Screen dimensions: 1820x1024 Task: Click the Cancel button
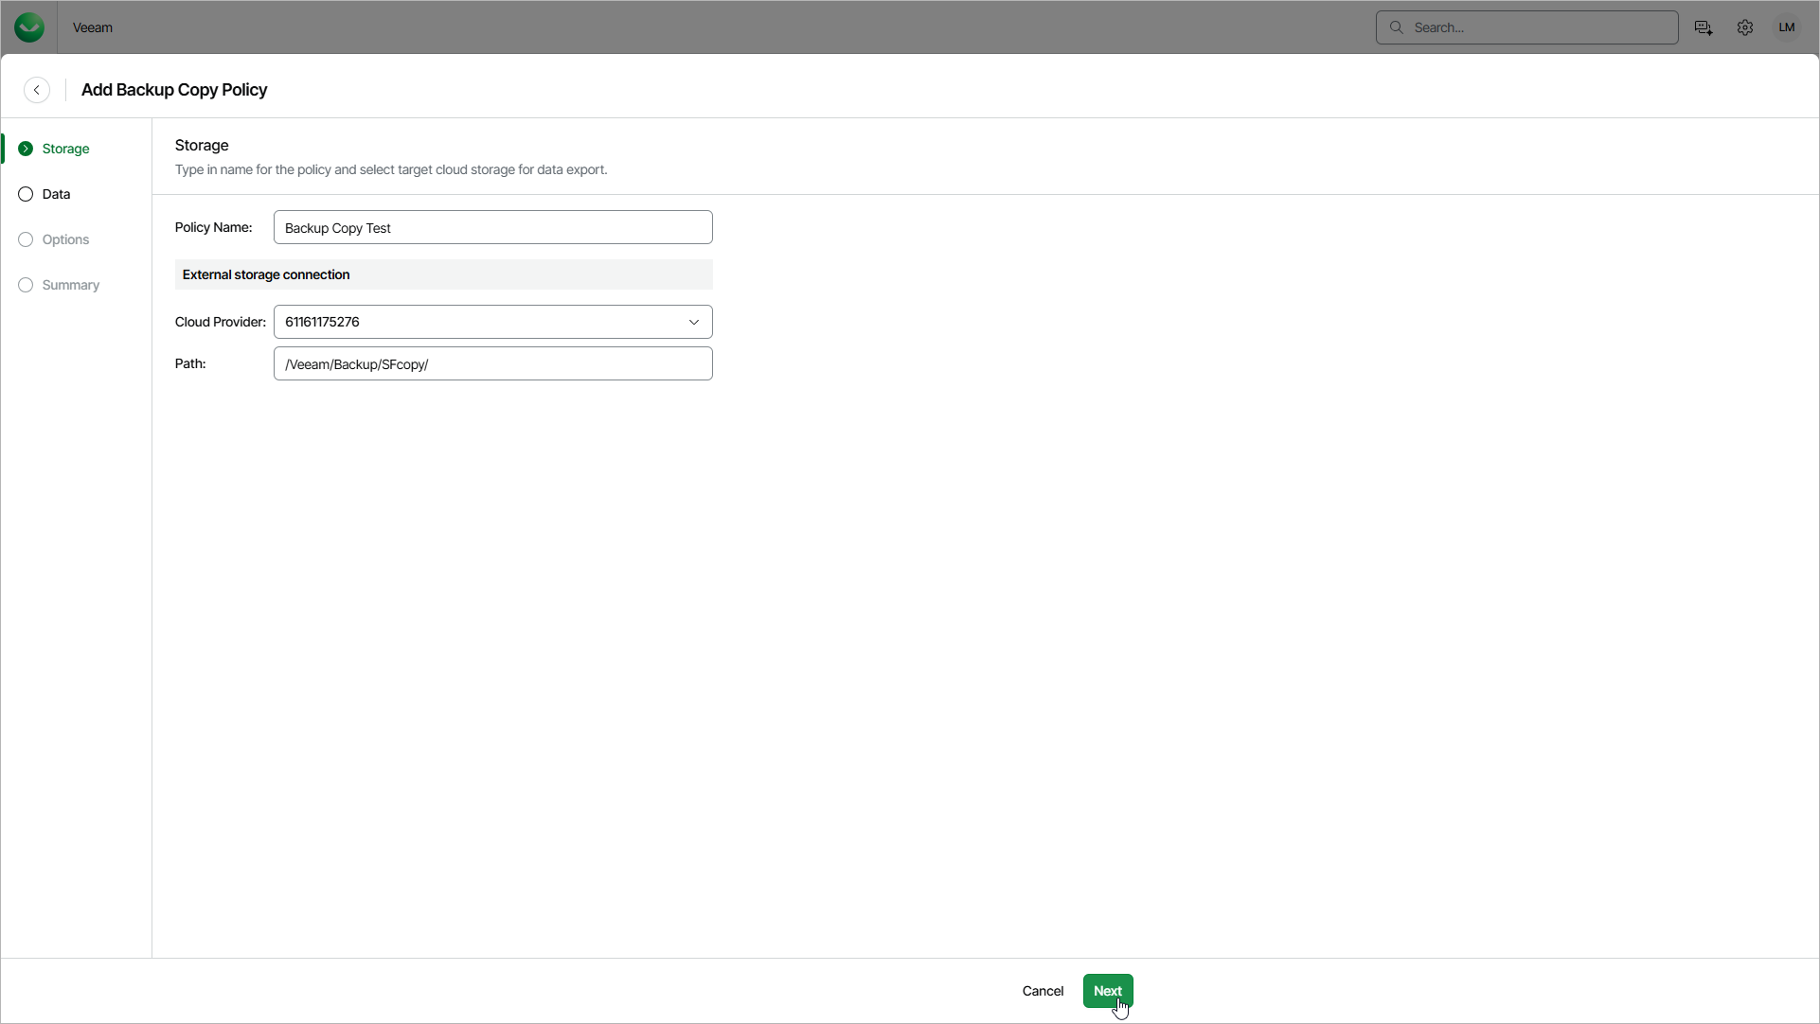click(1043, 991)
